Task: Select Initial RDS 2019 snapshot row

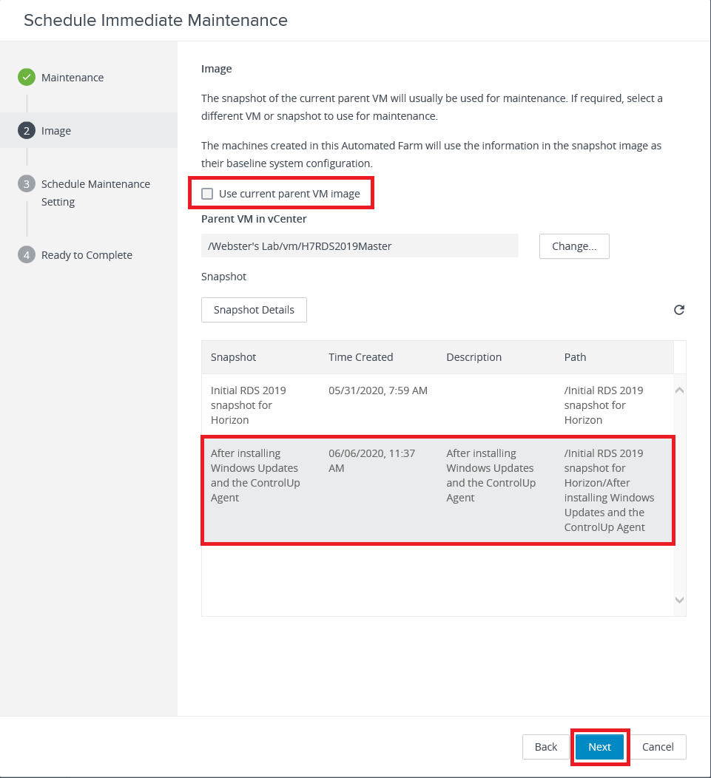Action: point(437,405)
